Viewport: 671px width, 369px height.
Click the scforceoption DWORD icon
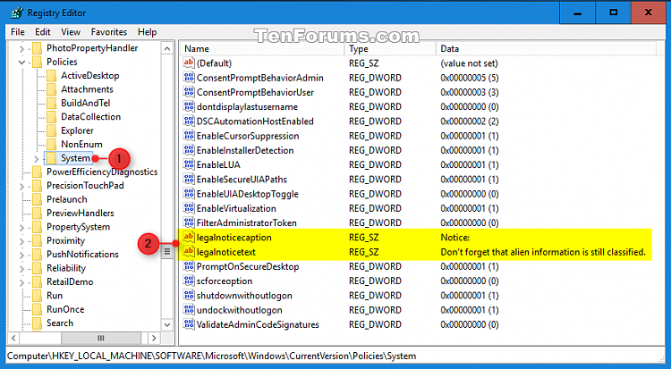tap(189, 281)
